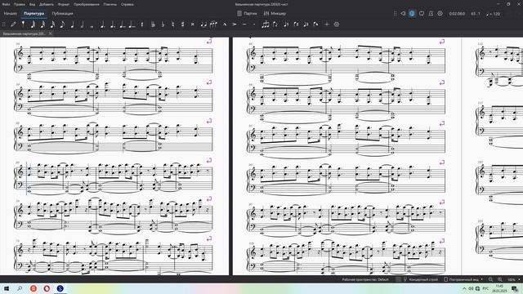Screen dimensions: 523x294
Task: Select the half note duration
Action: pyautogui.click(x=82, y=24)
